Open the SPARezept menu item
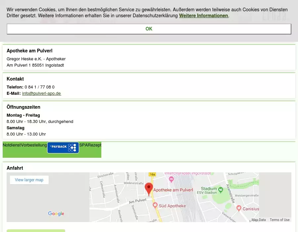298x232 pixels. coord(90,145)
